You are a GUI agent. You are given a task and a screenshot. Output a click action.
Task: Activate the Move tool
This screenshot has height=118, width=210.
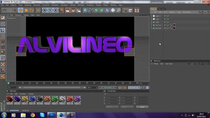pyautogui.click(x=20, y=10)
